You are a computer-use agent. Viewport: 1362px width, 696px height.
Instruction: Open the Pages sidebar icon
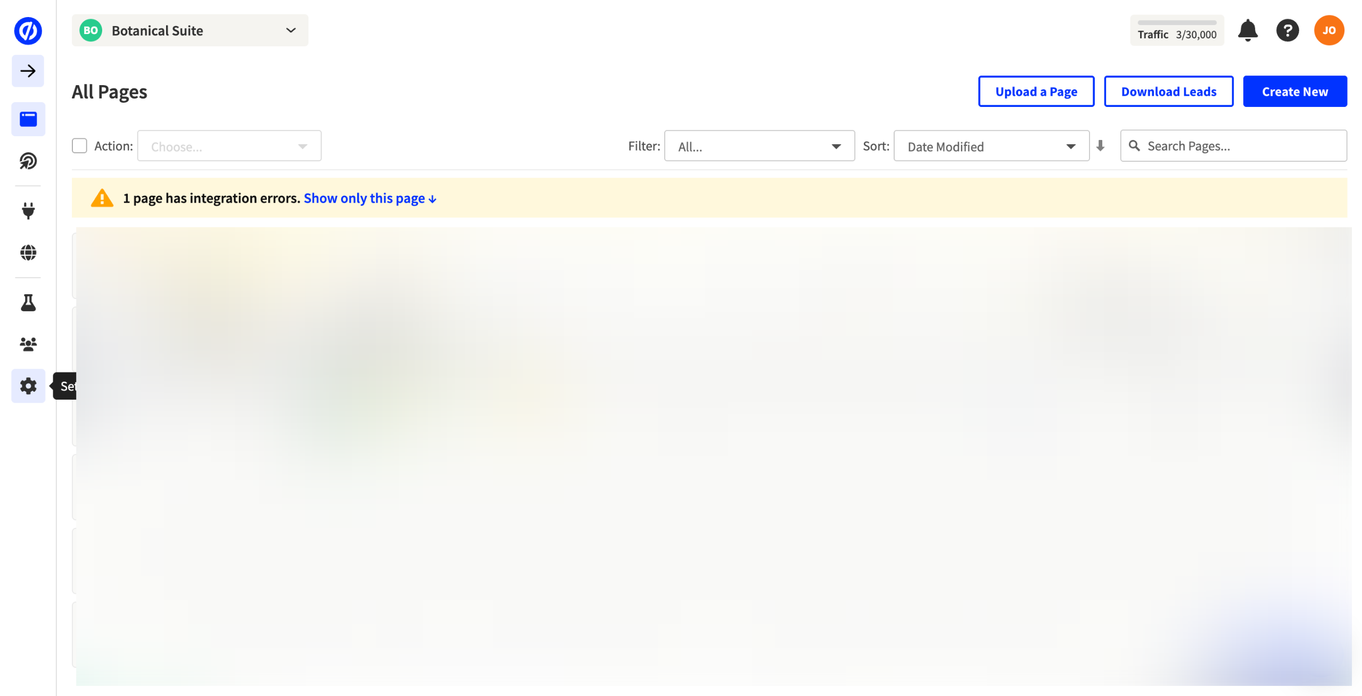pyautogui.click(x=28, y=119)
